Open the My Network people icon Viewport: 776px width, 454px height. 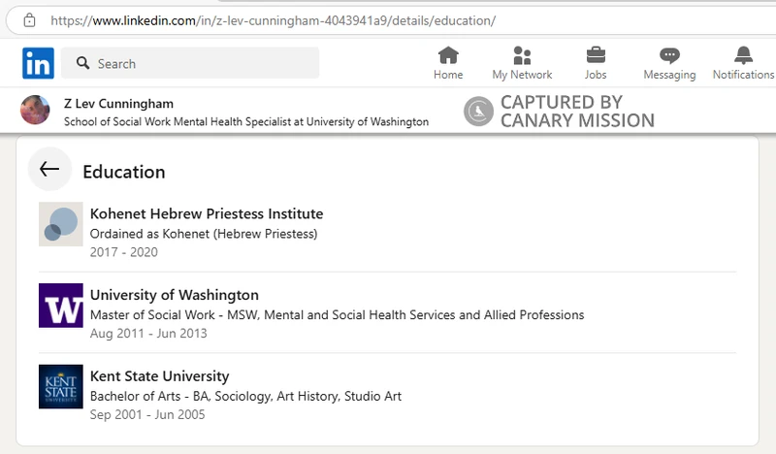tap(522, 55)
